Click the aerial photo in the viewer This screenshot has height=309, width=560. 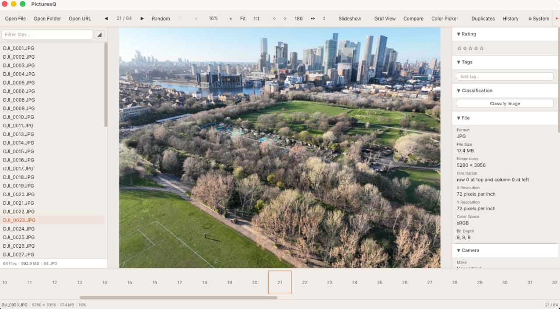click(x=280, y=147)
